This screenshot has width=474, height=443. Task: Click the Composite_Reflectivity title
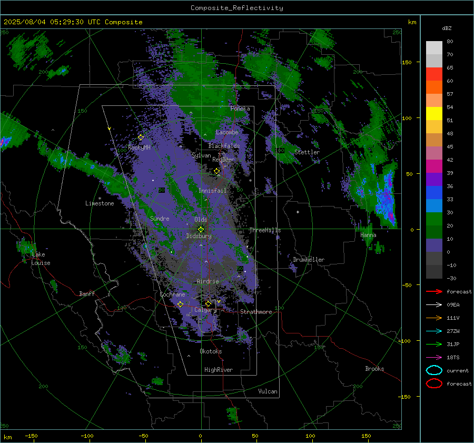click(x=236, y=8)
